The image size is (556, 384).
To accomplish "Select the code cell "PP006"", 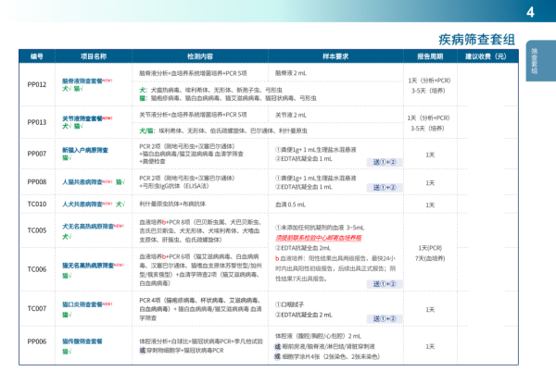I will [37, 341].
